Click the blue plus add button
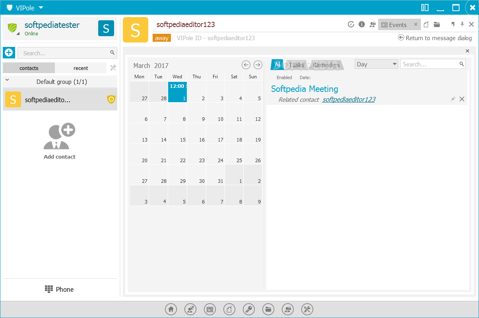479x318 pixels. (x=9, y=52)
